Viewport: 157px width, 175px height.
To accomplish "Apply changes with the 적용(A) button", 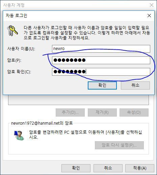I will tap(140, 168).
